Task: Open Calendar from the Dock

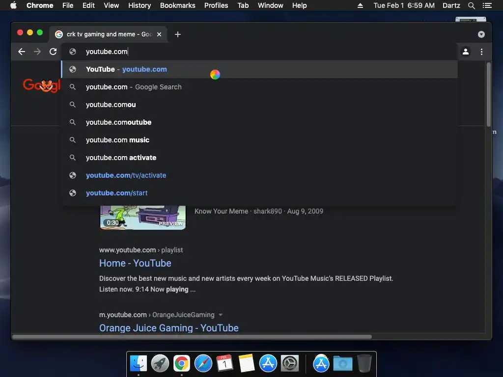Action: click(224, 363)
